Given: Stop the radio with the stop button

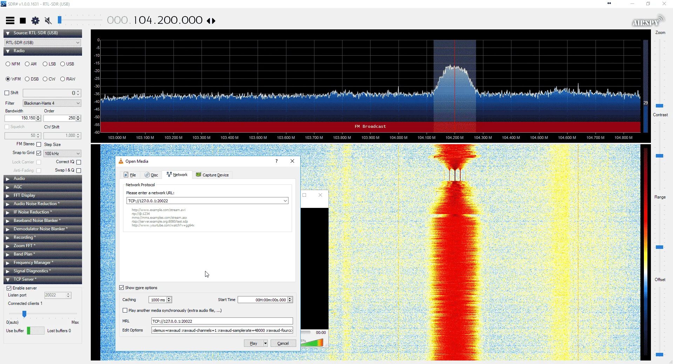Looking at the screenshot, I should tap(23, 21).
